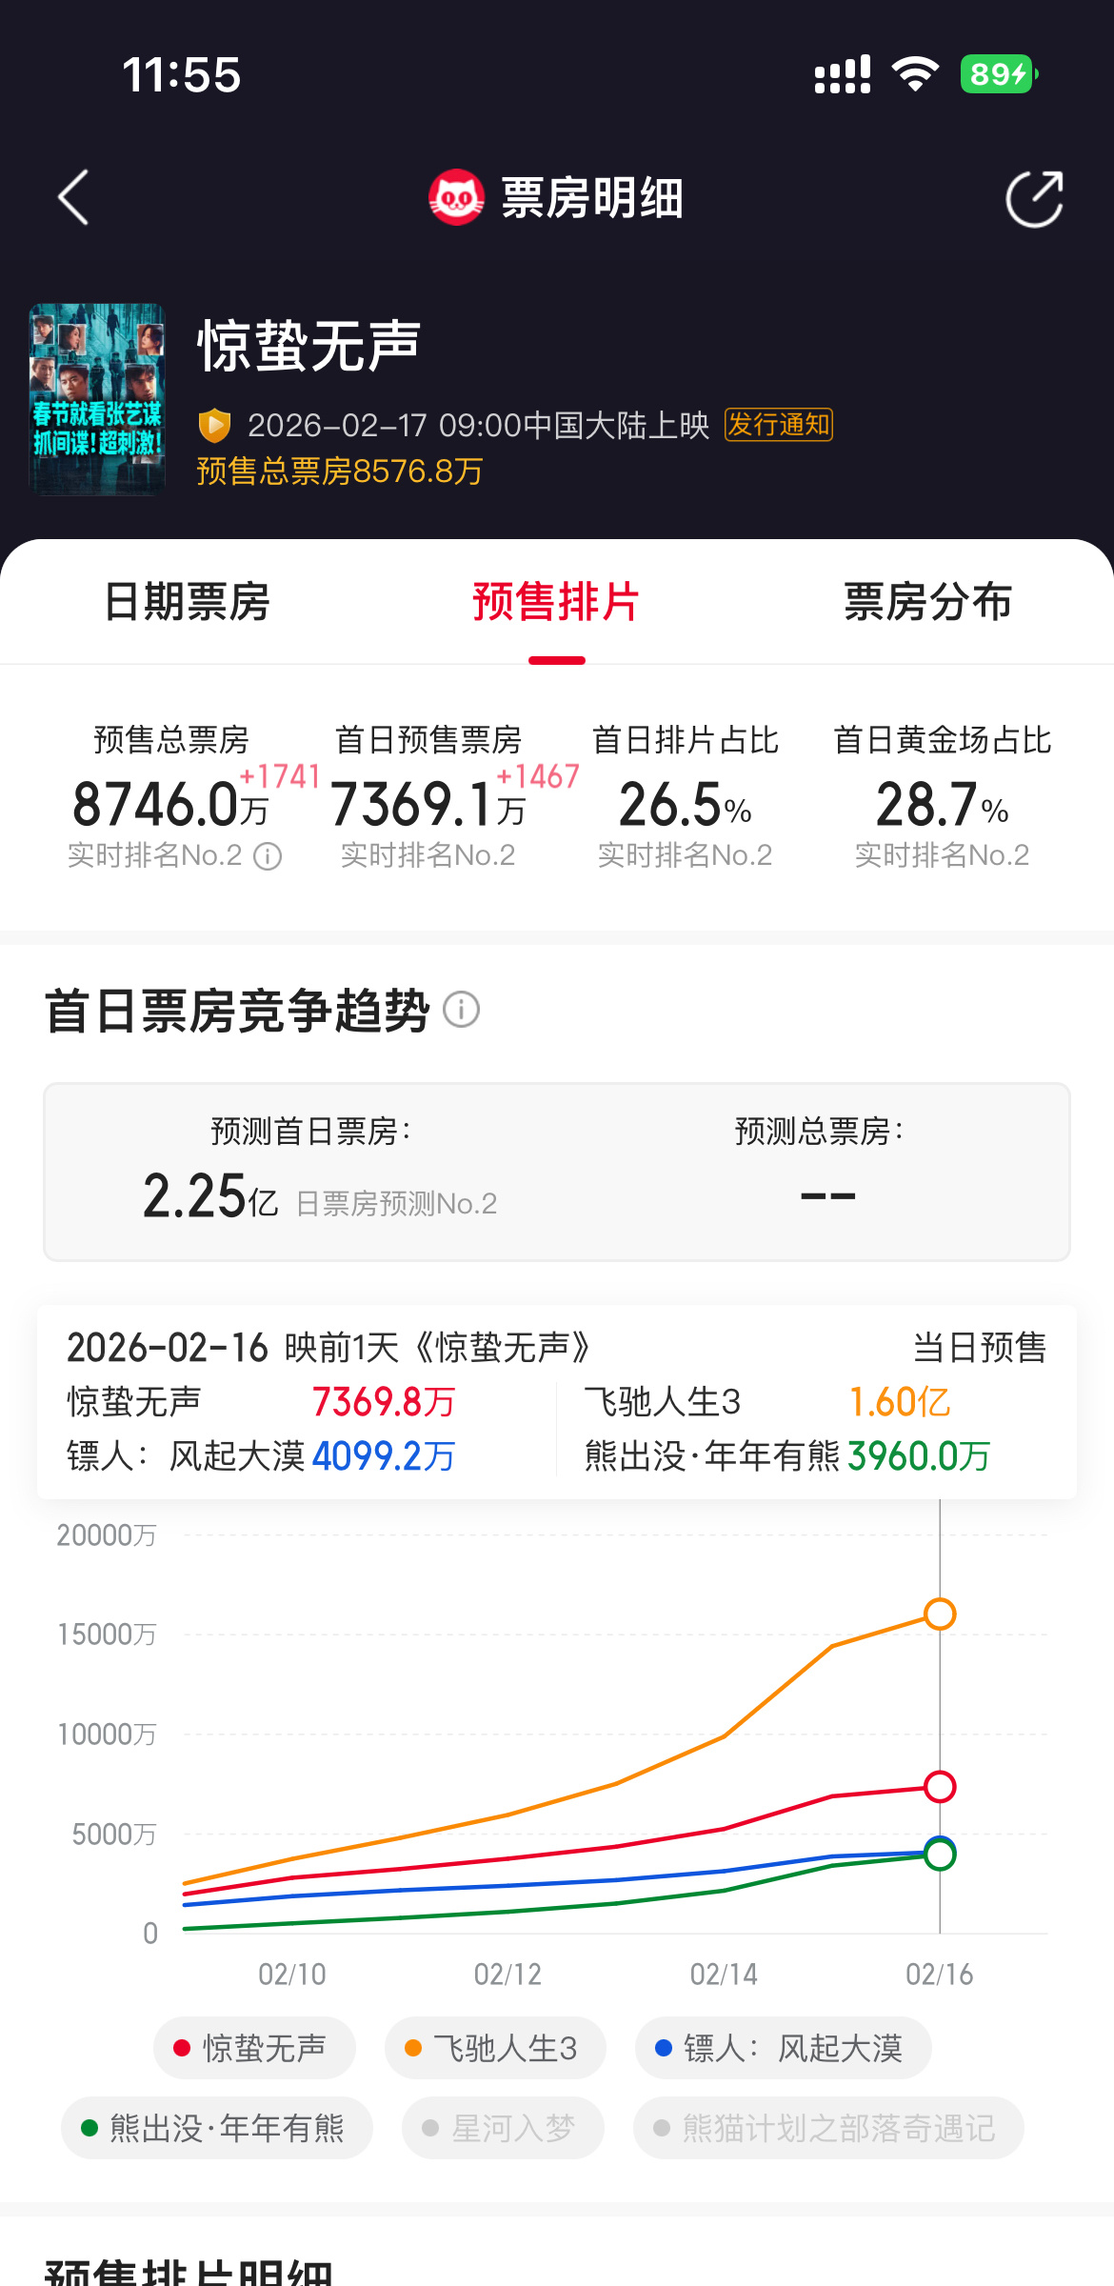Tap the cellular signal icon
Screen dimensions: 1114x2286
click(843, 74)
